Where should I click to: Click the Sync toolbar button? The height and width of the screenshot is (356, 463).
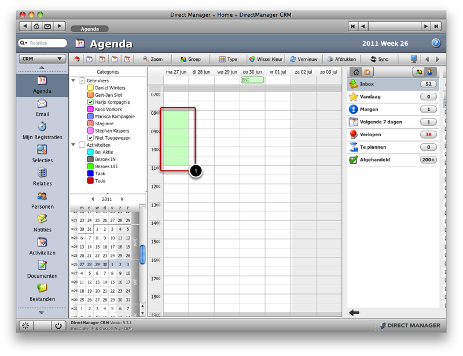[x=379, y=59]
